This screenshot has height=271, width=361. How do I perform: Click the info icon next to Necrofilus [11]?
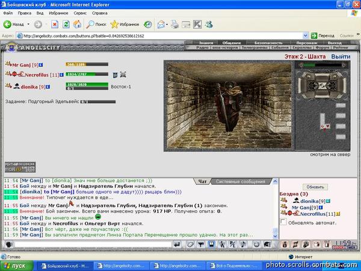click(x=61, y=75)
